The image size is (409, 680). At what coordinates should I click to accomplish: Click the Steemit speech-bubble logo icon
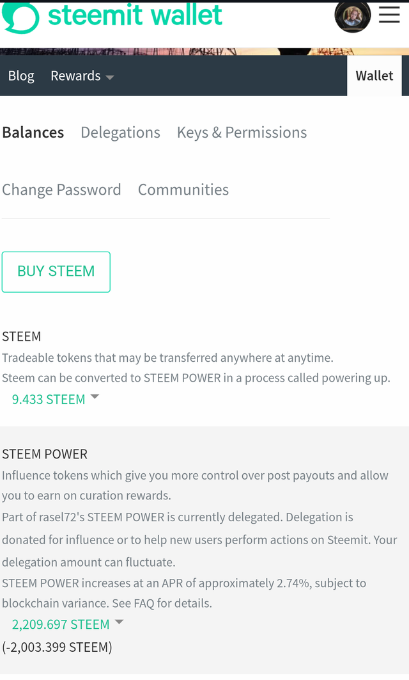click(x=20, y=18)
